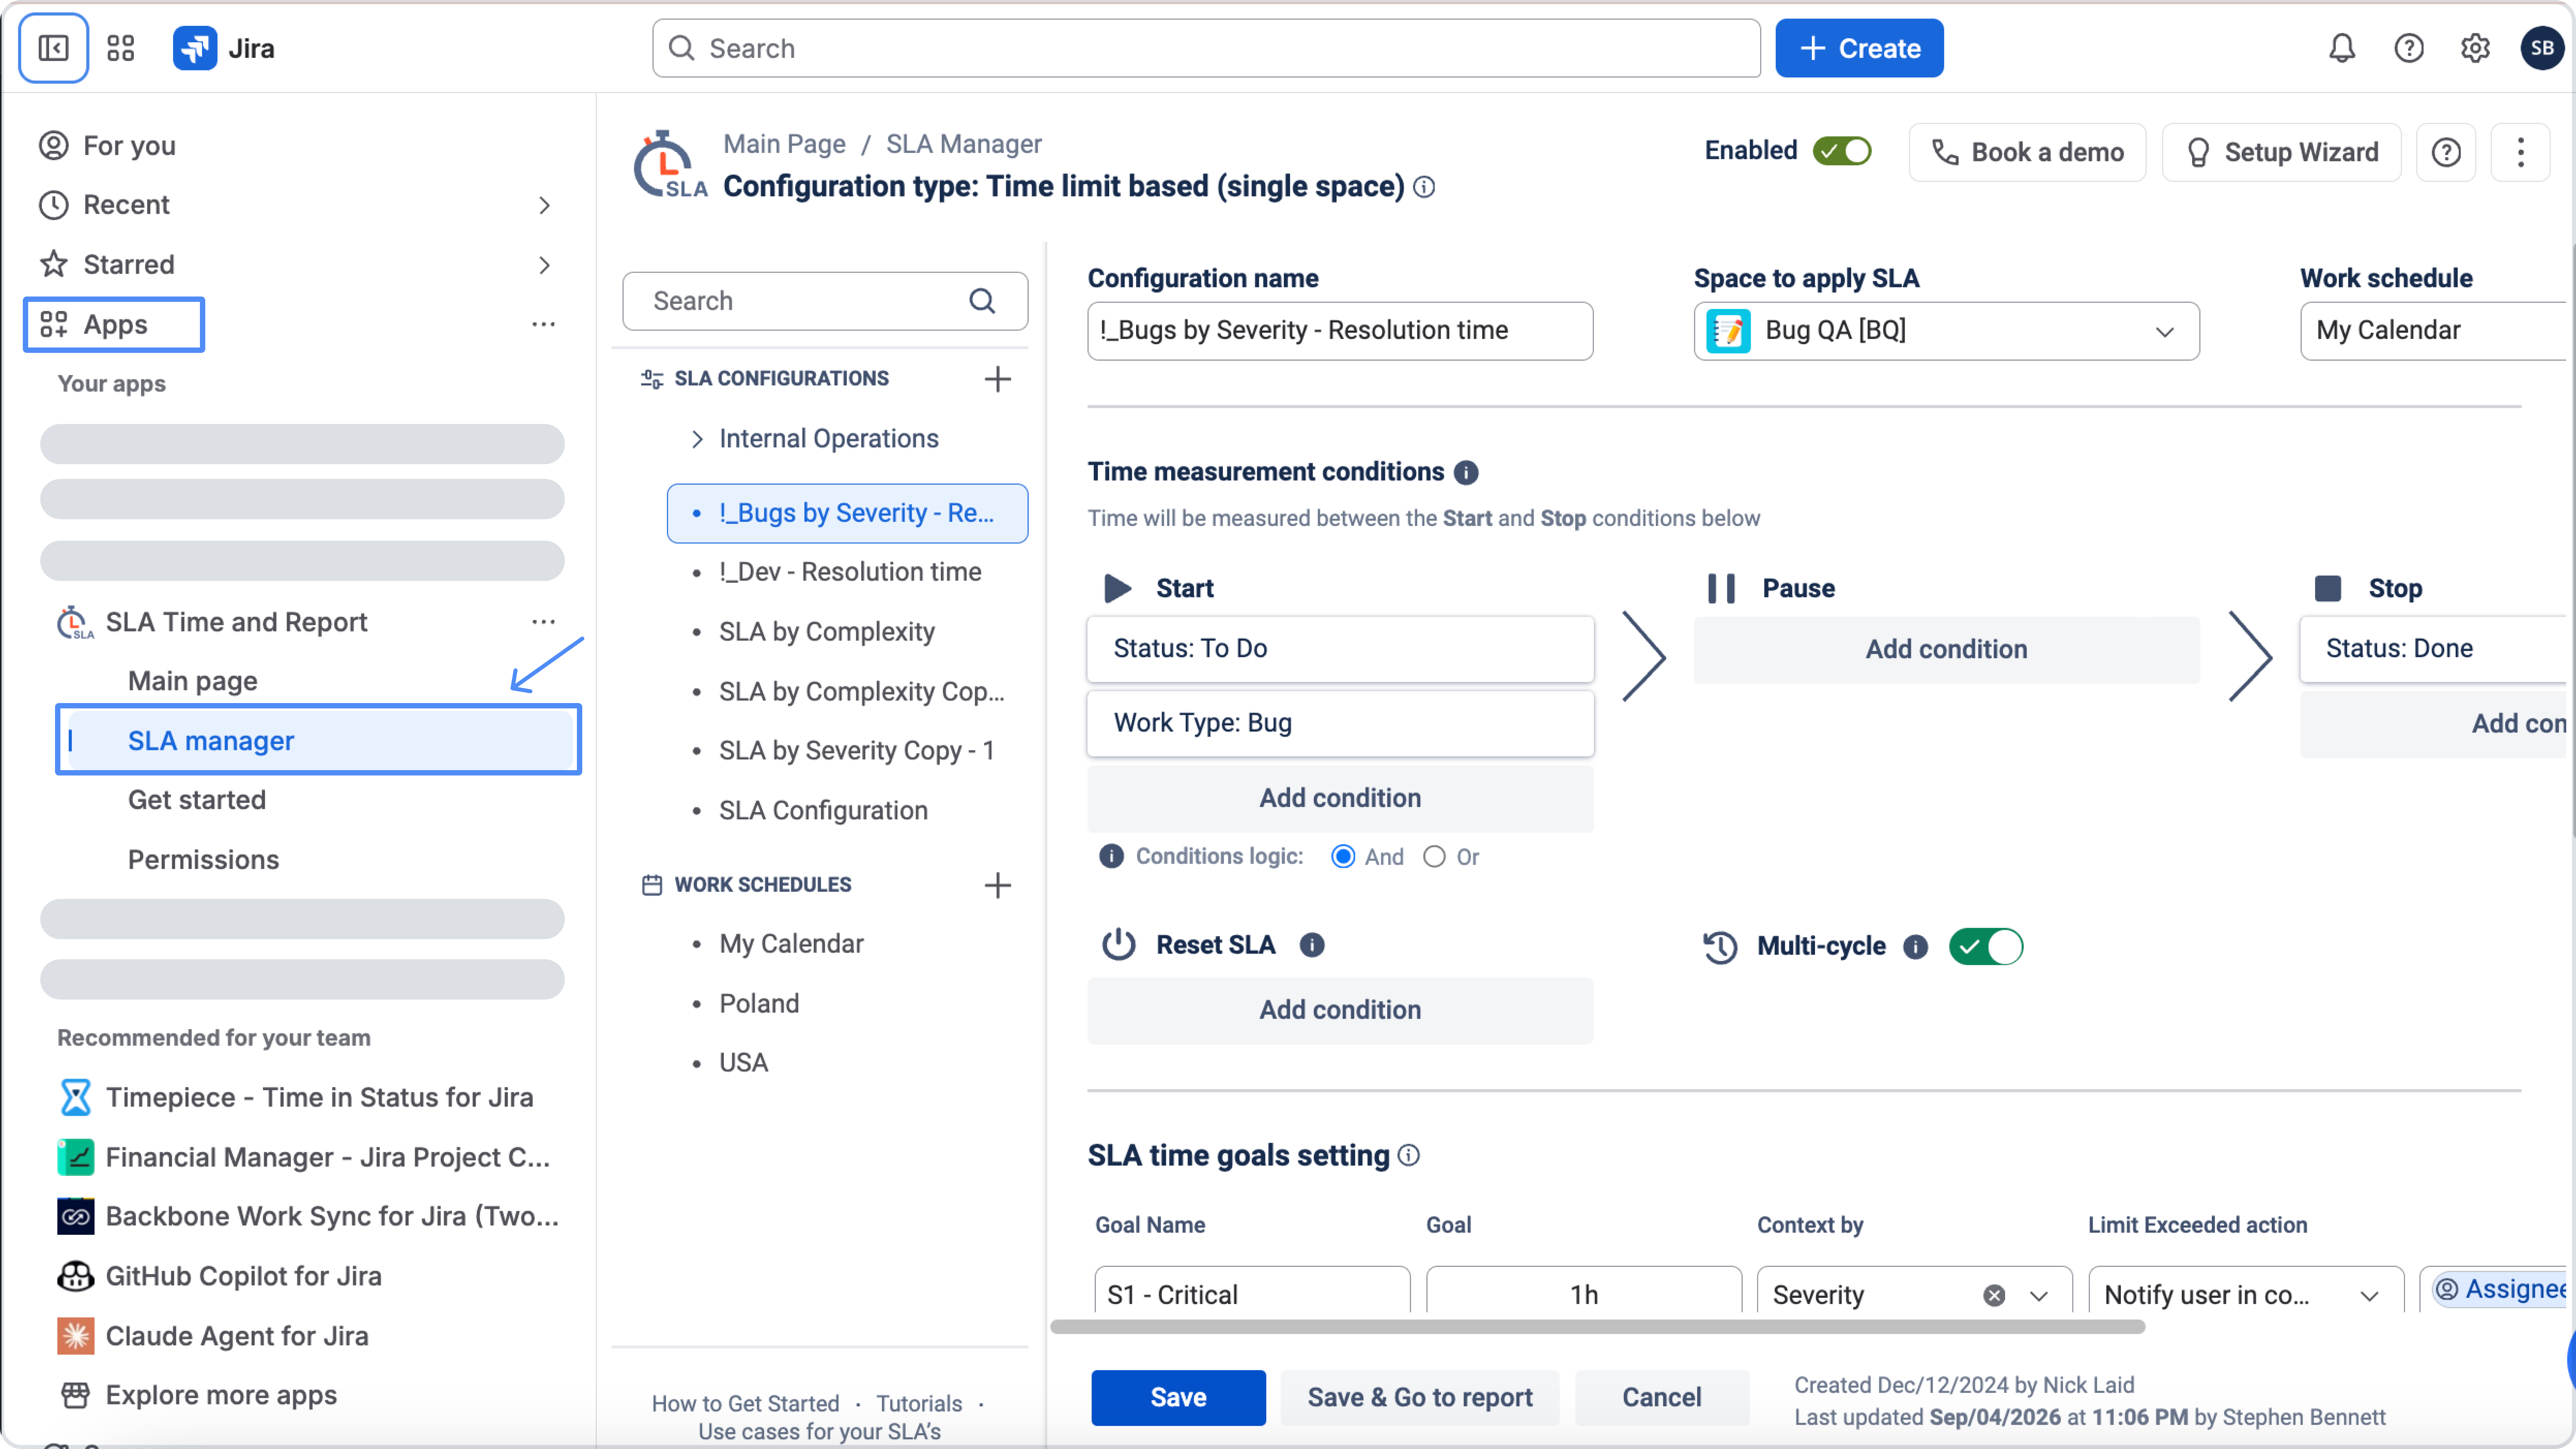Screen dimensions: 2576x1449
Task: Open the For you page
Action: pyautogui.click(x=129, y=146)
